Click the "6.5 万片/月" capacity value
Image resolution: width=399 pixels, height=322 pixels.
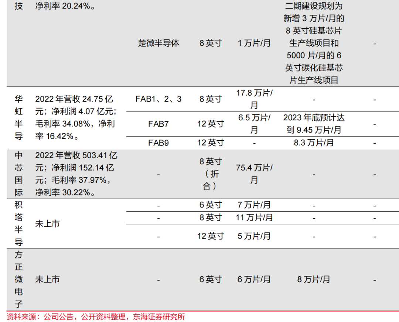(254, 124)
